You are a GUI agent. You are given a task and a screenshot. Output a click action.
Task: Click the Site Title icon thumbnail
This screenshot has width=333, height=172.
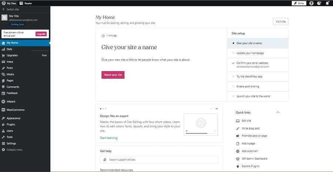click(4, 18)
